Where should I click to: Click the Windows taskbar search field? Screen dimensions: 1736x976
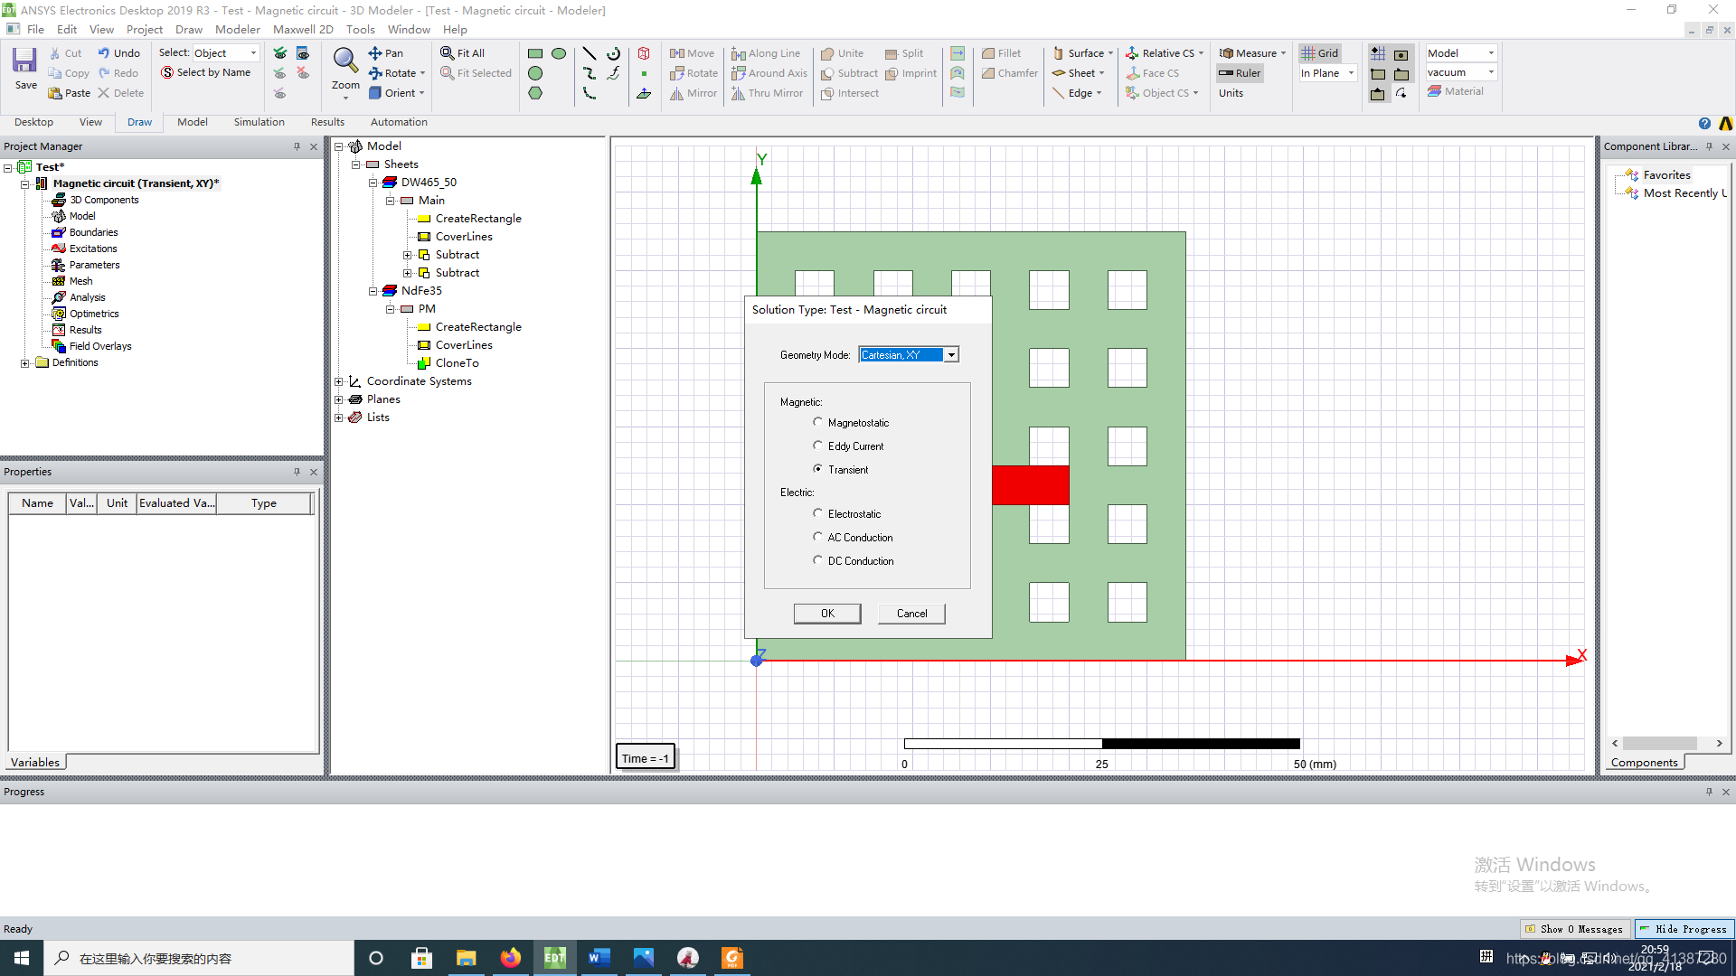[199, 958]
